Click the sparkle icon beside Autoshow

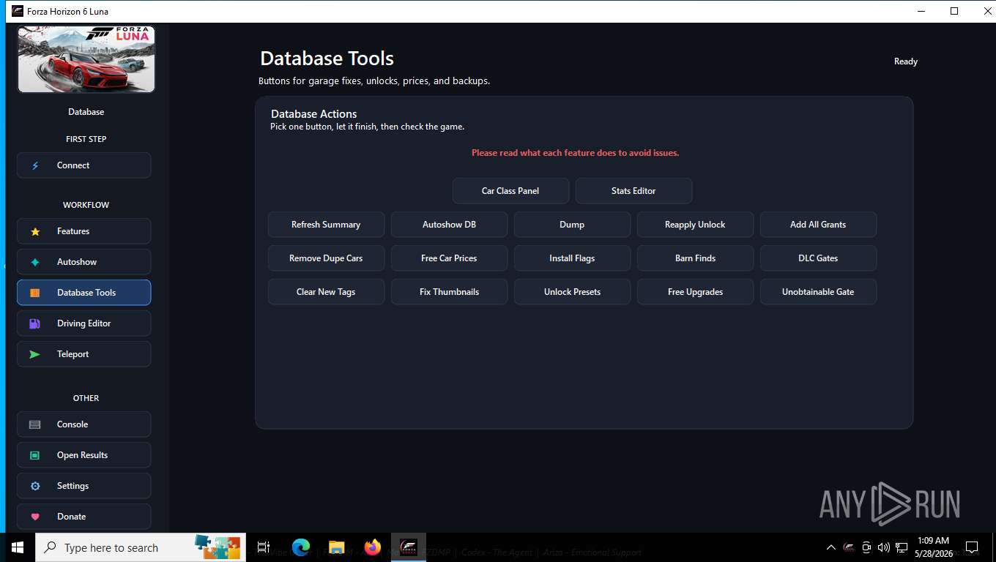coord(35,262)
